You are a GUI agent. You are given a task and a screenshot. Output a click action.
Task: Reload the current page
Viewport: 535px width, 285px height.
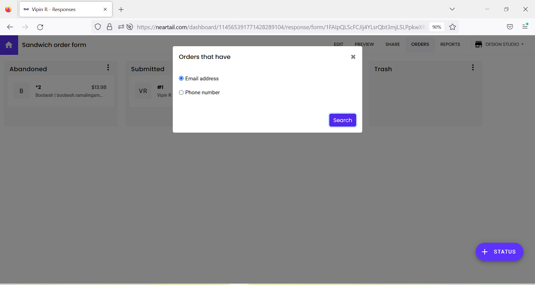pyautogui.click(x=40, y=27)
